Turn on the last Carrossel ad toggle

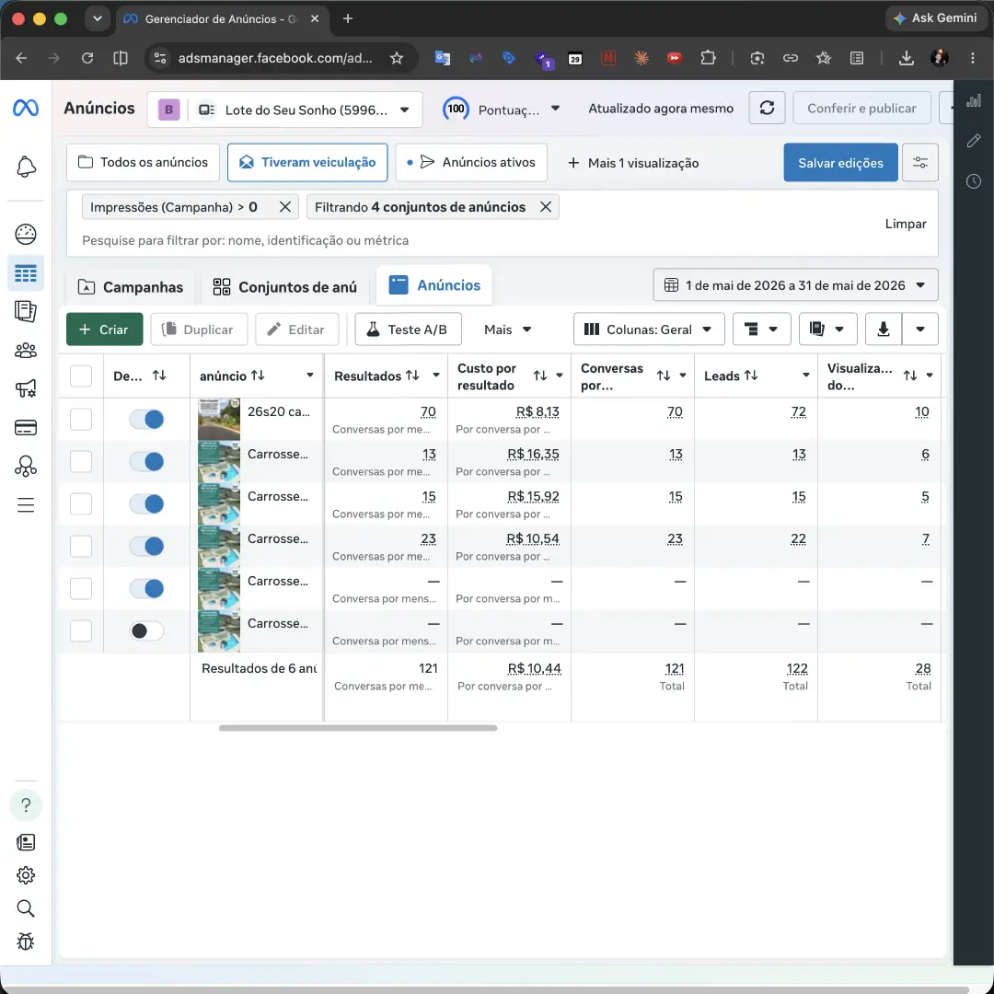pos(146,630)
